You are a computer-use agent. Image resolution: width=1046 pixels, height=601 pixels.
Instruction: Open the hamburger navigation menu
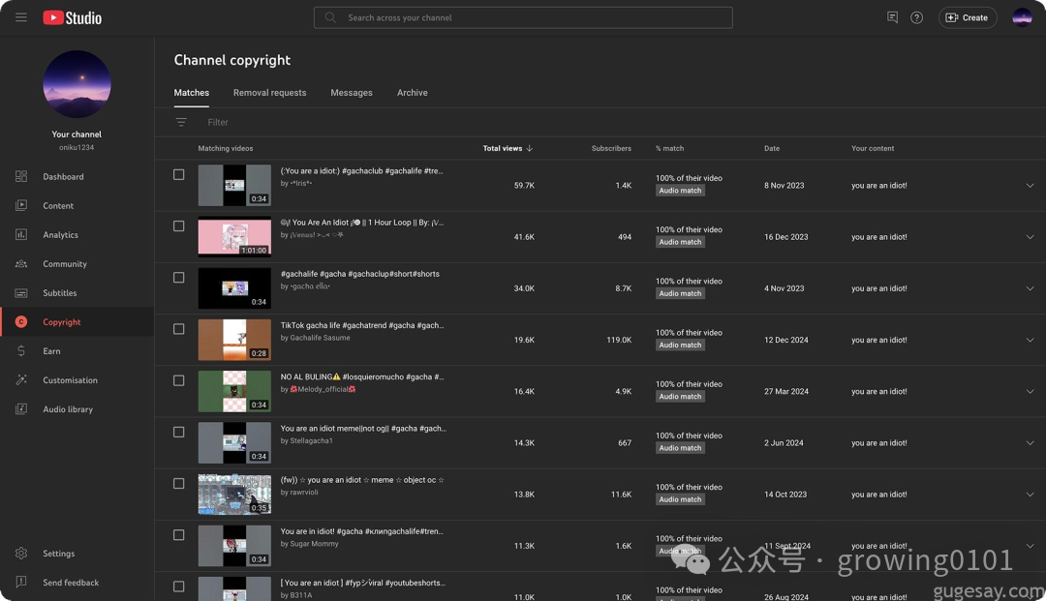tap(21, 17)
